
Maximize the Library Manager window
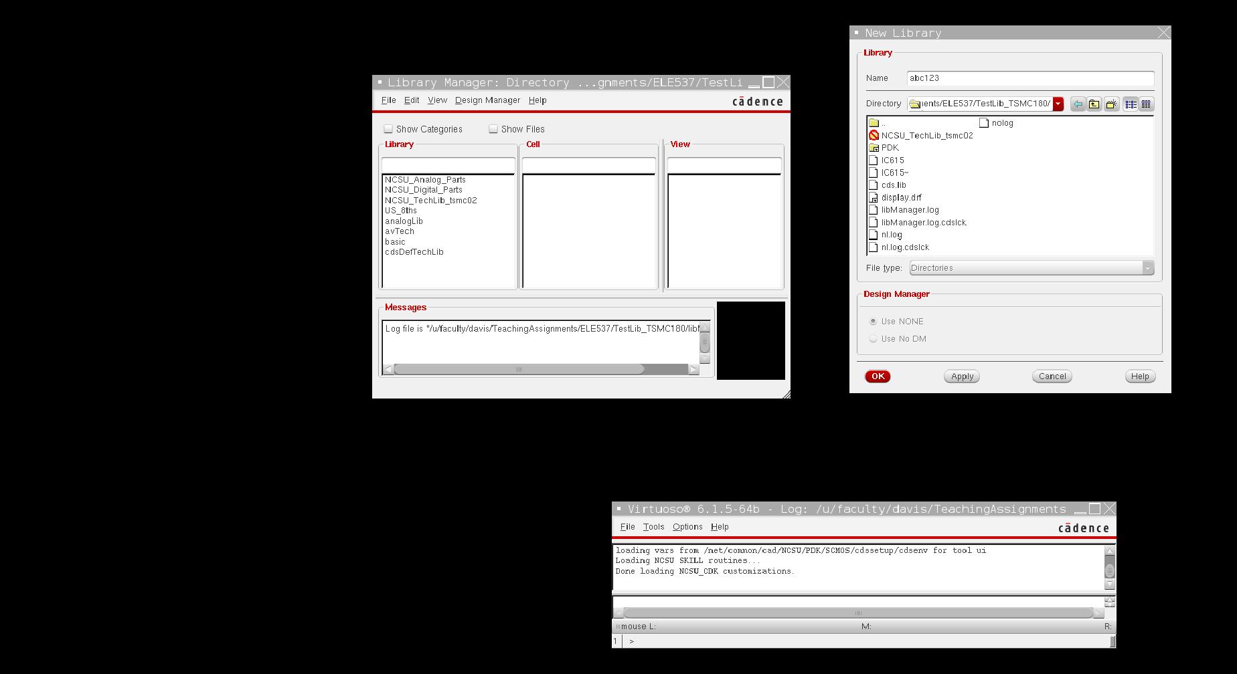pyautogui.click(x=769, y=82)
